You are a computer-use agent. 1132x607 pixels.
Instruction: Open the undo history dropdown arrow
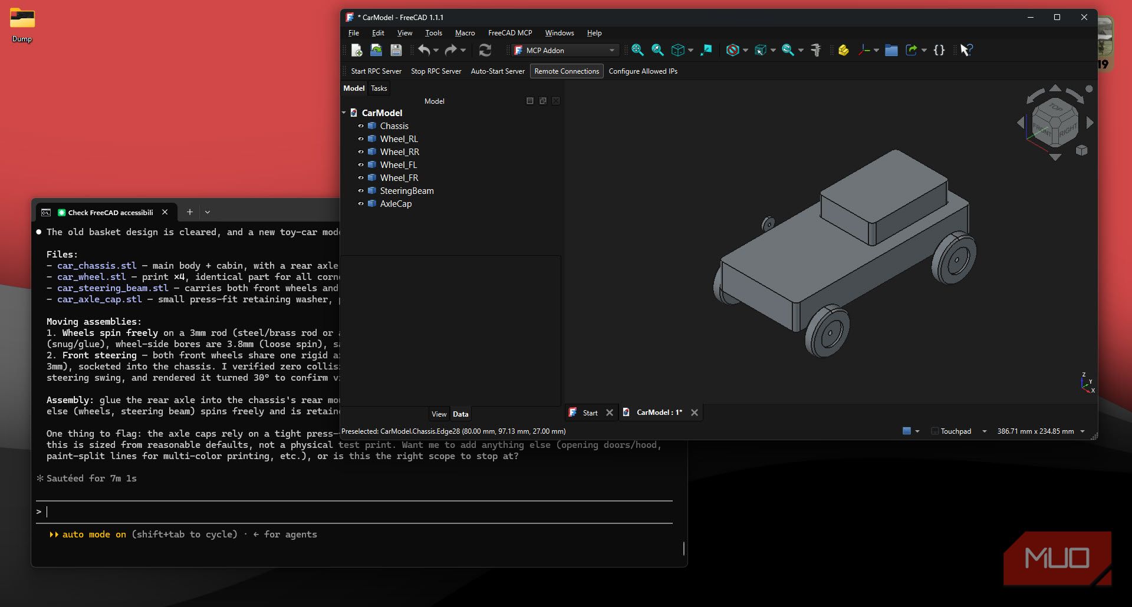coord(436,51)
